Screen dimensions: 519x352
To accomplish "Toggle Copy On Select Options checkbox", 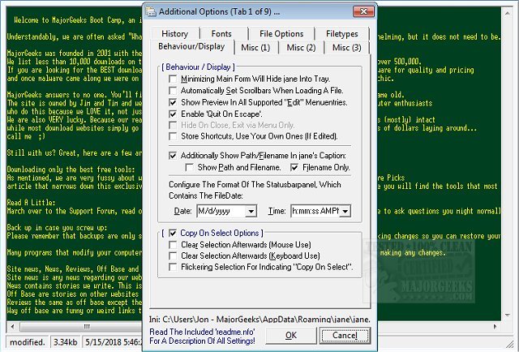I will pyautogui.click(x=173, y=233).
